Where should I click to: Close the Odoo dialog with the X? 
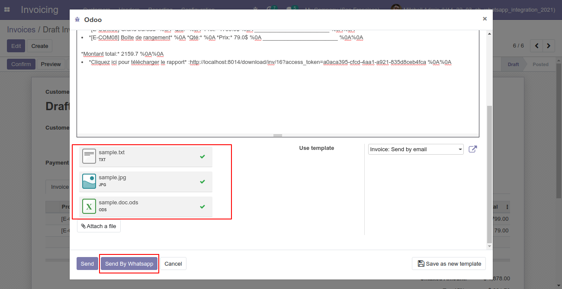[x=485, y=19]
